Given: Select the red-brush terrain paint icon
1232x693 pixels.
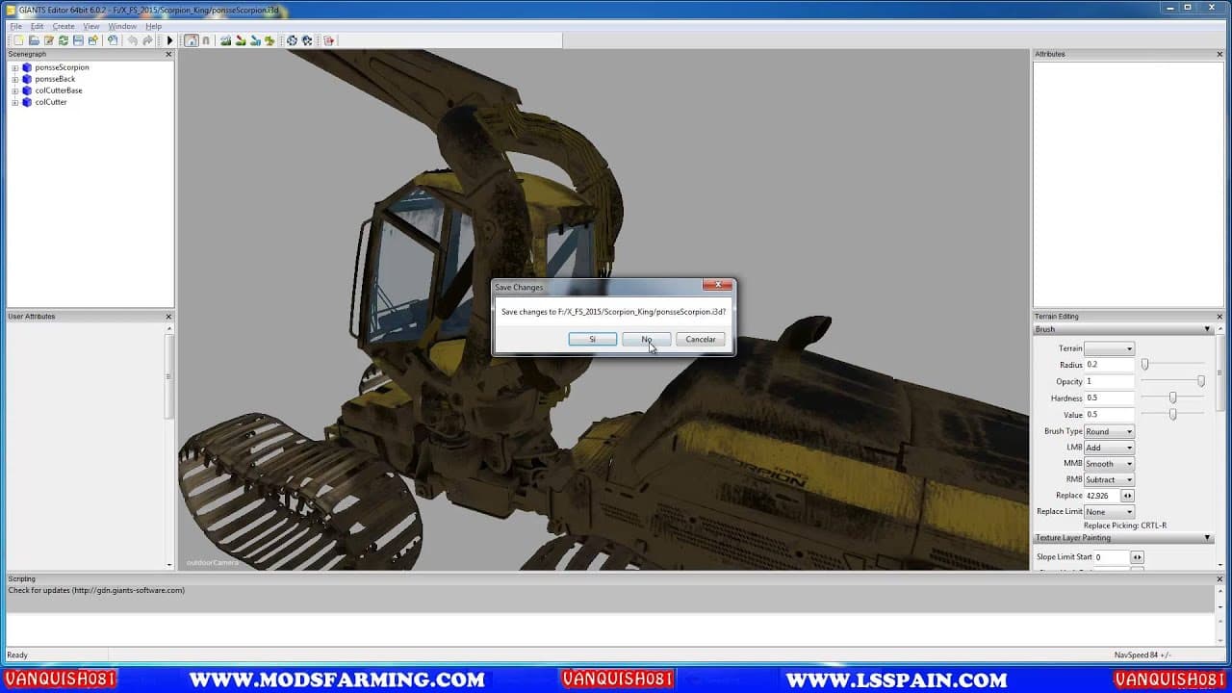Looking at the screenshot, I should [241, 40].
